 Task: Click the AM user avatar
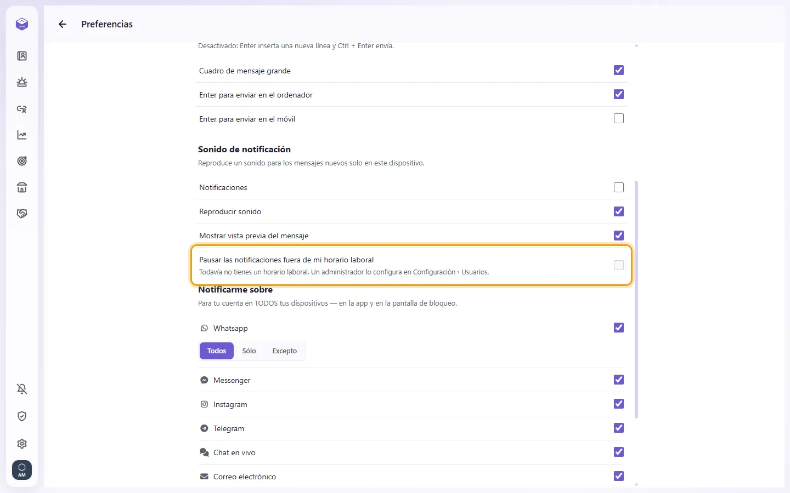click(x=22, y=470)
